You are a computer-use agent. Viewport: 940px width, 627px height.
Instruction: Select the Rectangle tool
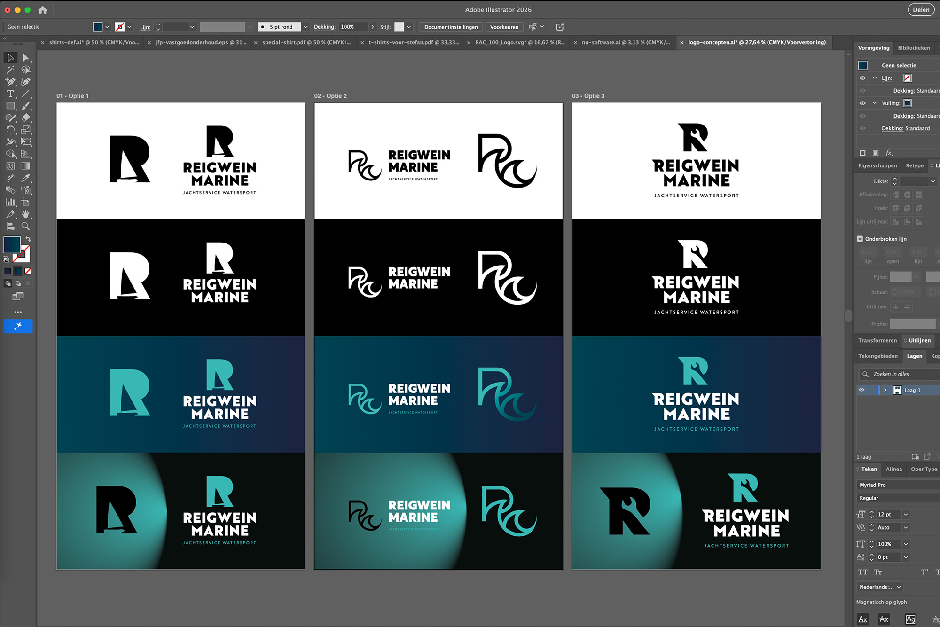click(x=10, y=106)
